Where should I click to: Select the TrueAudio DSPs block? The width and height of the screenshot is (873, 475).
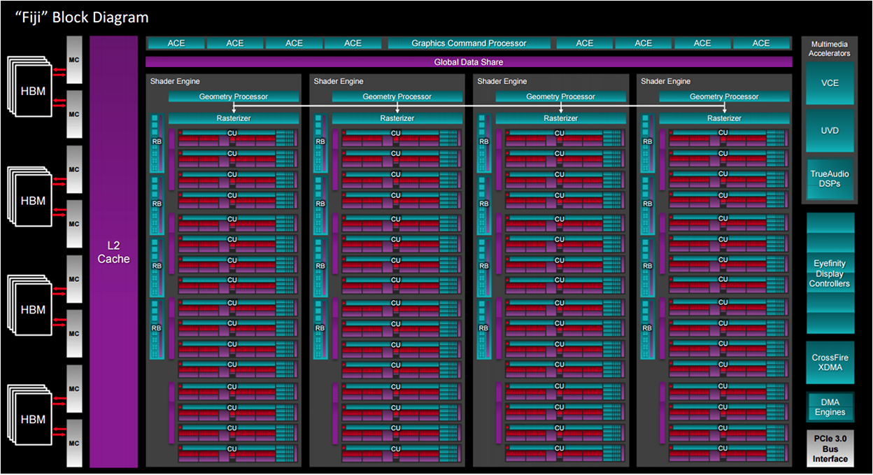point(830,178)
